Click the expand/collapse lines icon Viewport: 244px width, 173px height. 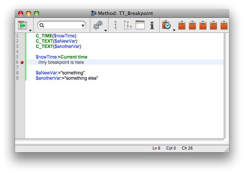[116, 25]
